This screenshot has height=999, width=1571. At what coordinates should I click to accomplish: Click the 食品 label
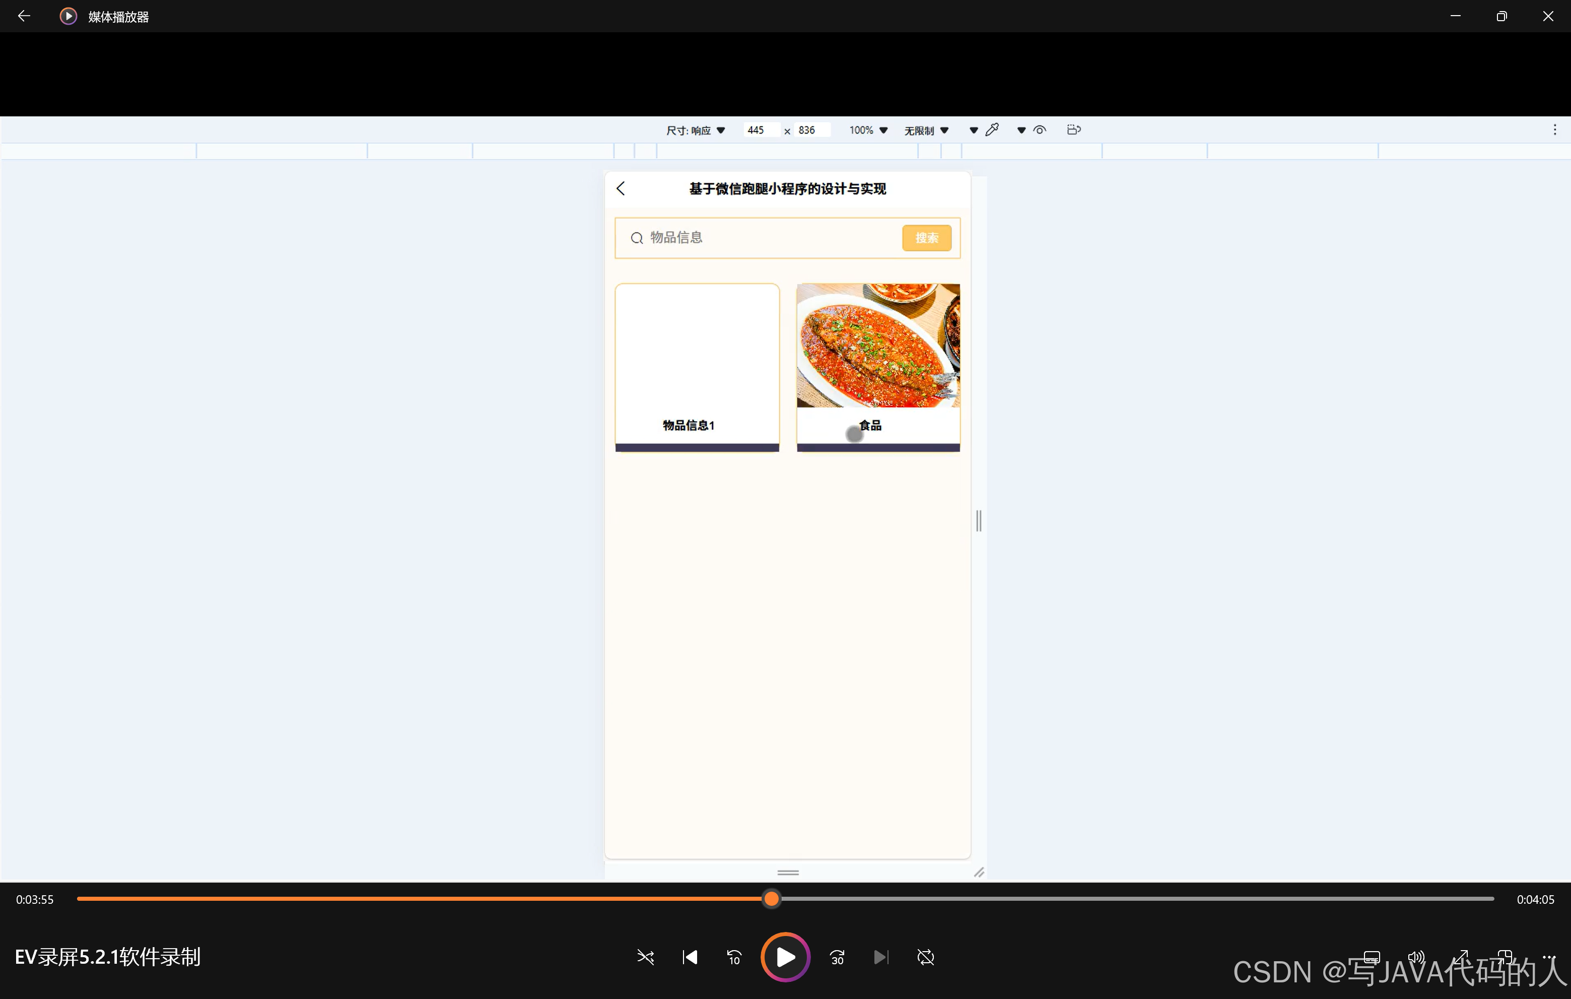click(x=870, y=425)
